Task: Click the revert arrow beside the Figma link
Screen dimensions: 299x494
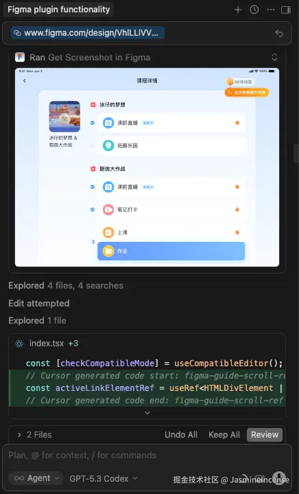Action: 279,33
